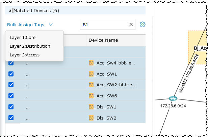208x137 pixels.
Task: Toggle checkbox for BJ_Acc_SW2-bbb-e... row
Action: 11,85
